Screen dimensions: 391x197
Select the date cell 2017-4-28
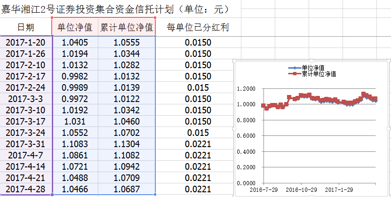(26, 189)
